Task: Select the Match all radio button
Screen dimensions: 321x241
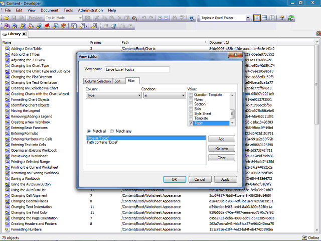Action: (x=89, y=131)
